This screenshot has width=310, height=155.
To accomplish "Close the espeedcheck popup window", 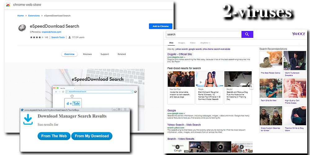I will (x=125, y=109).
